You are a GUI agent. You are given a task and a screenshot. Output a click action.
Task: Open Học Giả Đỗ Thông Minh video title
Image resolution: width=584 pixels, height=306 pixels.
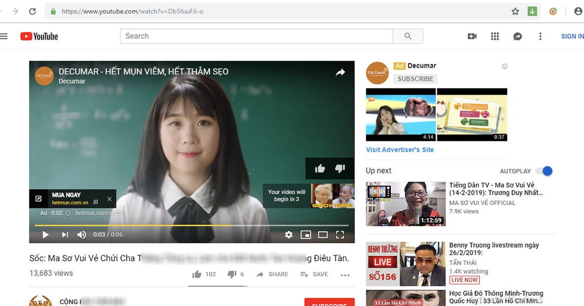pos(496,297)
